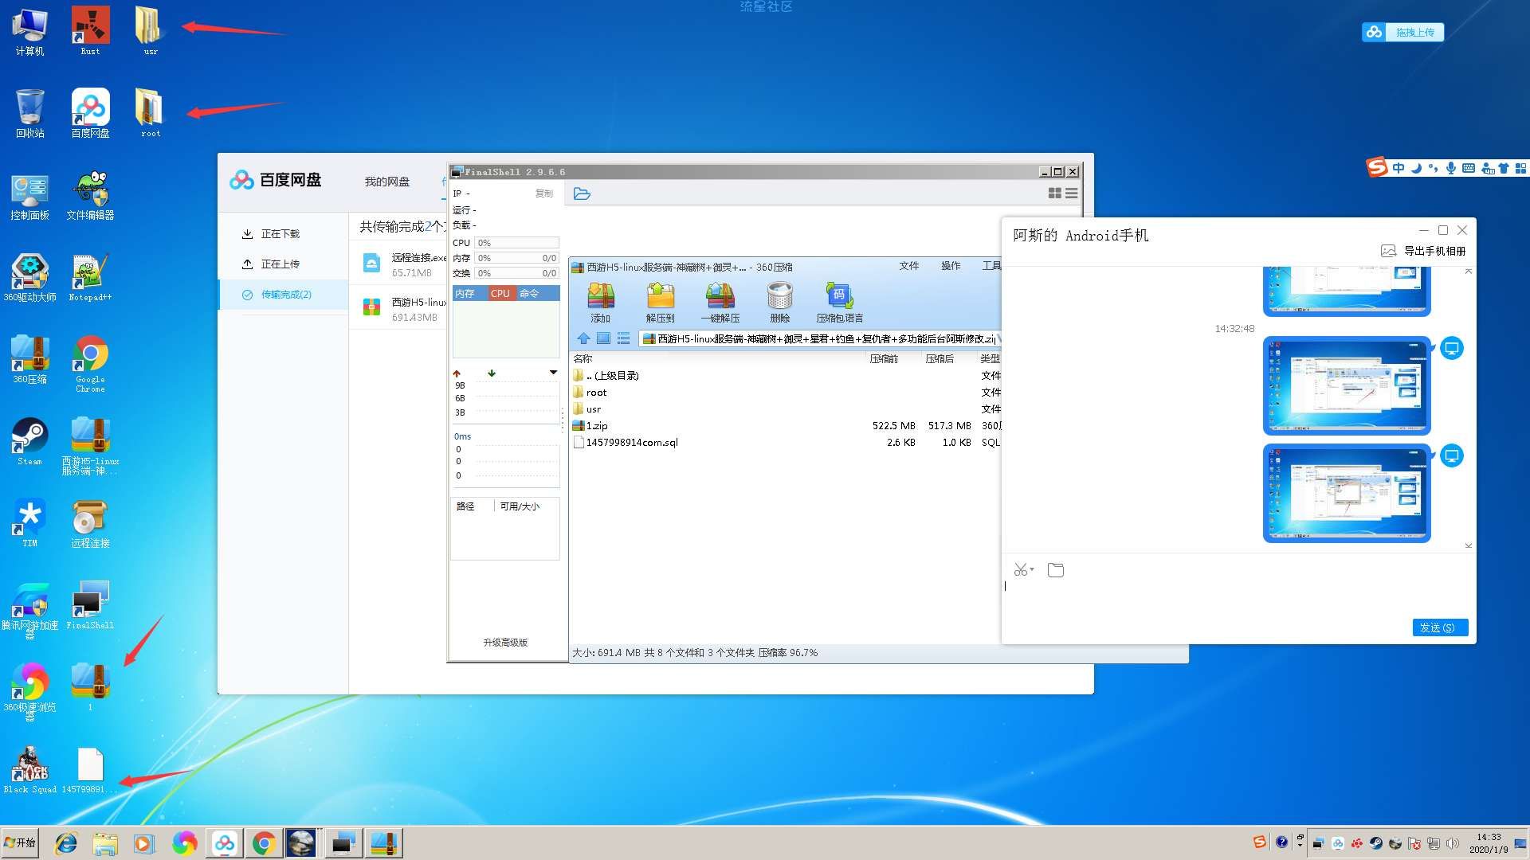Click the 拖拽上传 drag upload widget
Image resolution: width=1530 pixels, height=860 pixels.
[x=1403, y=32]
